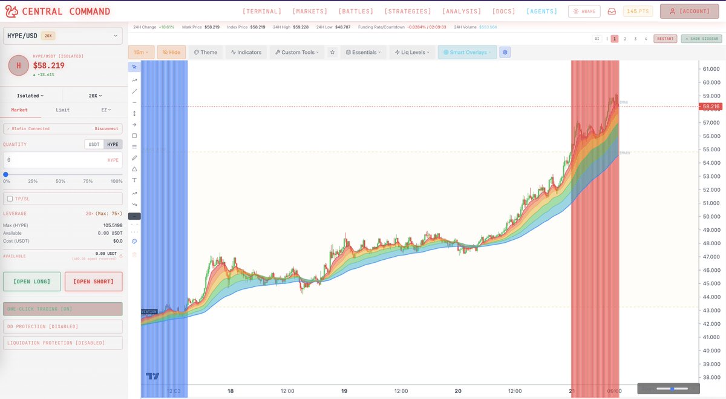726x399 pixels.
Task: Go to the Battles nav item
Action: tap(356, 12)
